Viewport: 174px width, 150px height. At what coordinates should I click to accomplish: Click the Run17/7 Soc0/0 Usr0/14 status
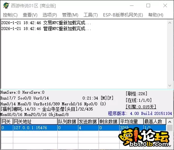tap(25, 98)
